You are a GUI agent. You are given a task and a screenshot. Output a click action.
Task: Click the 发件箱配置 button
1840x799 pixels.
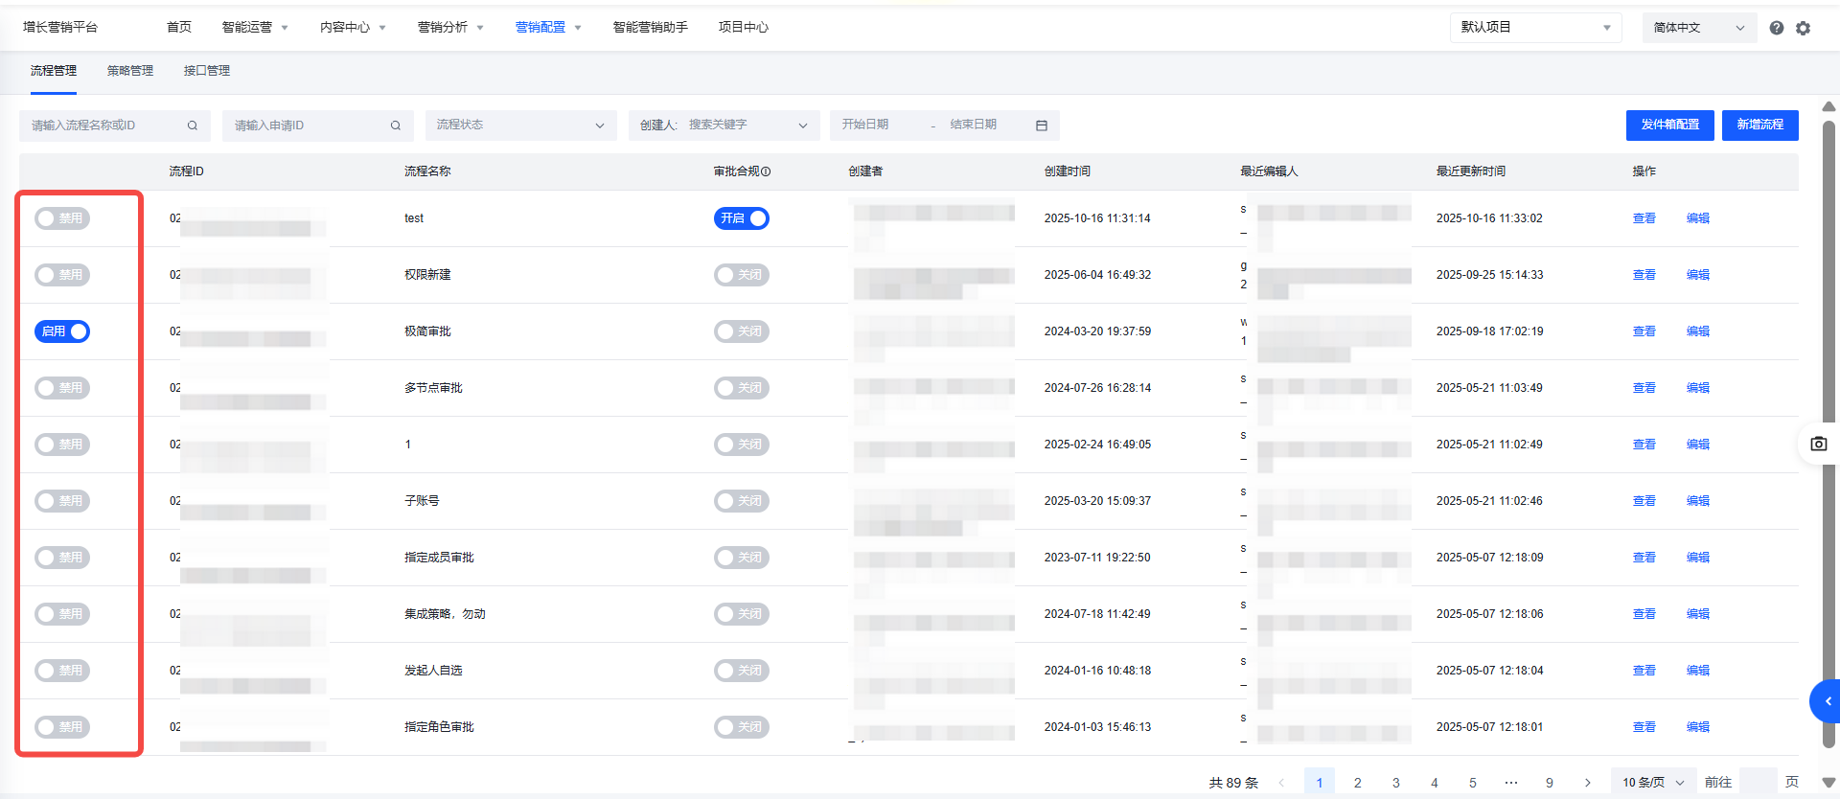pyautogui.click(x=1669, y=125)
